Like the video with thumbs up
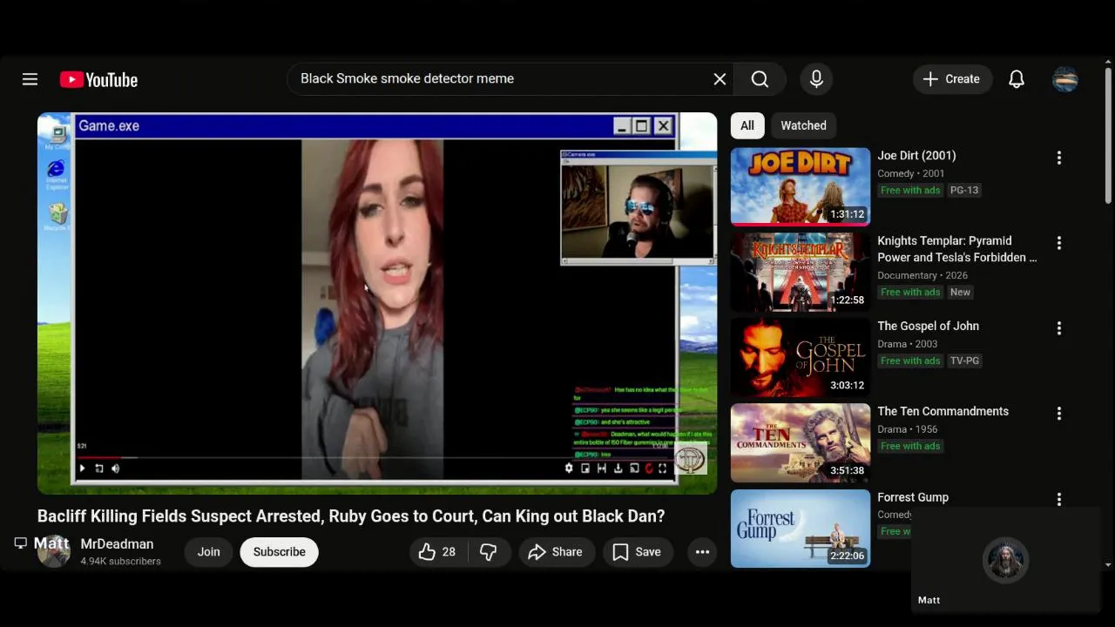 pos(437,552)
